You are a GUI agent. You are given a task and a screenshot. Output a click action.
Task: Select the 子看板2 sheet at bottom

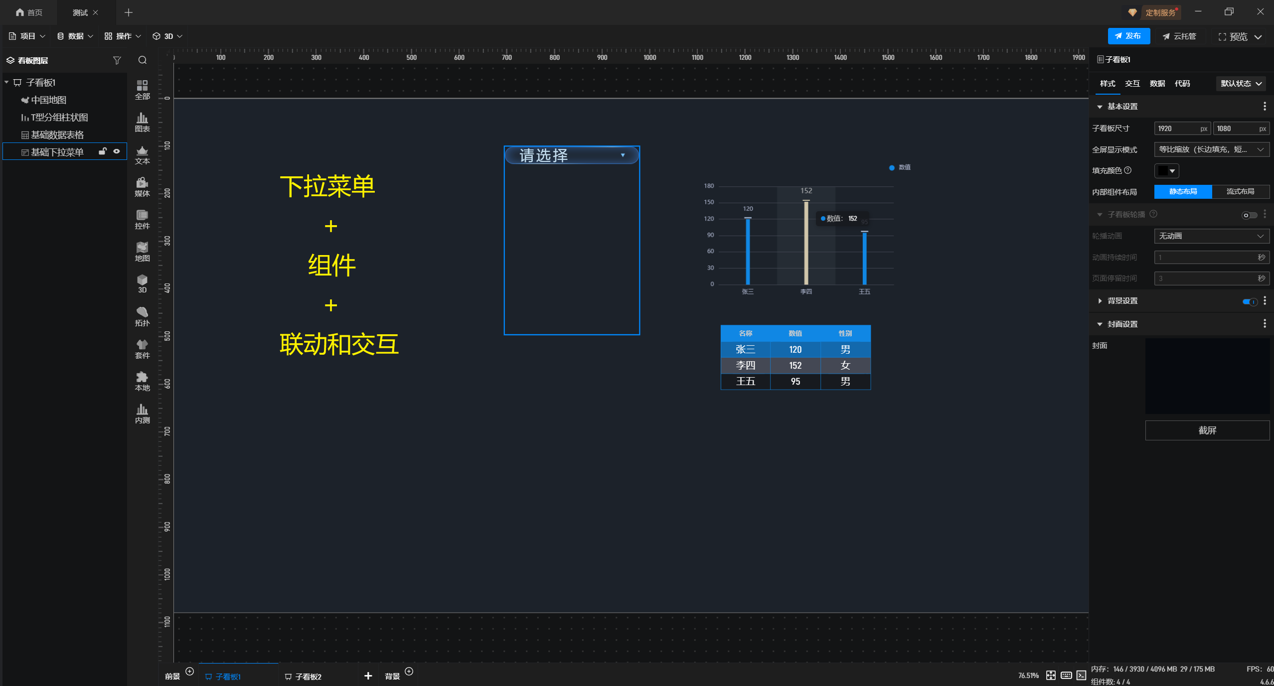308,677
